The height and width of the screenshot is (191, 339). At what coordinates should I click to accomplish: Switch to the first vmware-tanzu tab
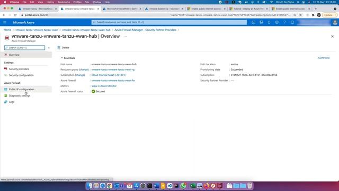38,9
